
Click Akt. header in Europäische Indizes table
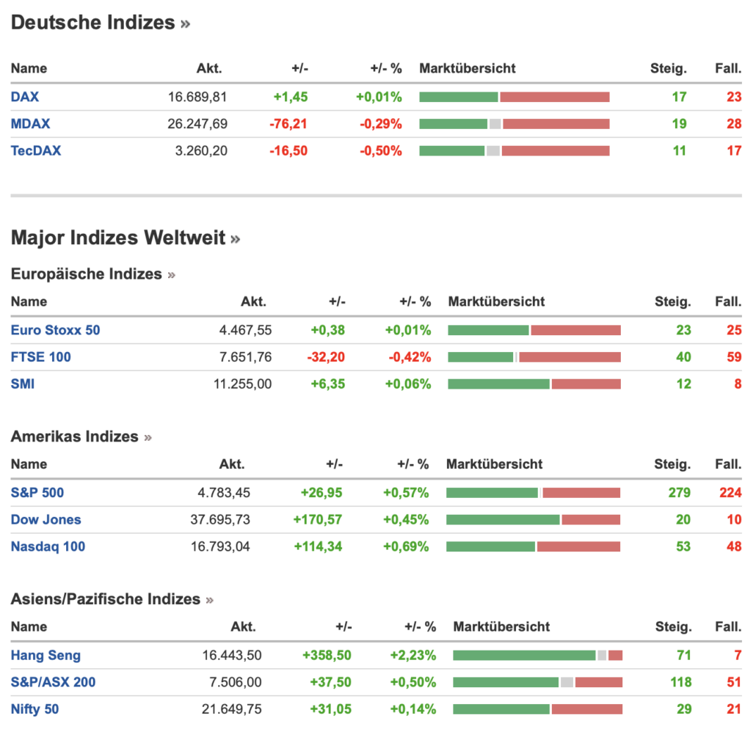[254, 301]
